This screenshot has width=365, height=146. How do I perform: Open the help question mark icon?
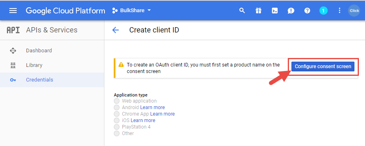pos(307,11)
